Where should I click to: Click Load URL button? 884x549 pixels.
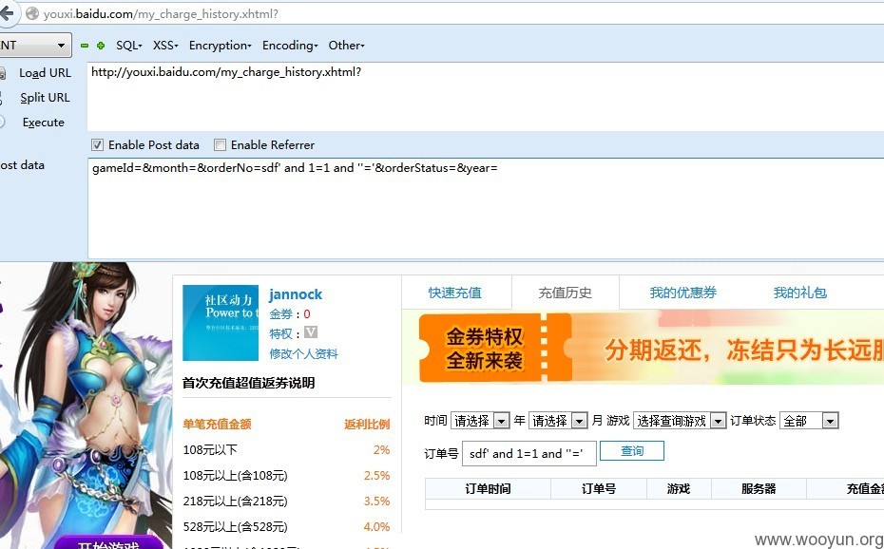click(x=45, y=73)
